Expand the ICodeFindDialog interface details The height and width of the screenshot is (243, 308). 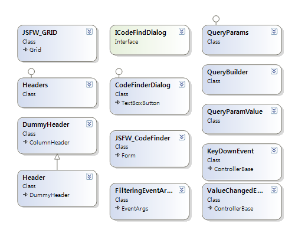click(182, 31)
